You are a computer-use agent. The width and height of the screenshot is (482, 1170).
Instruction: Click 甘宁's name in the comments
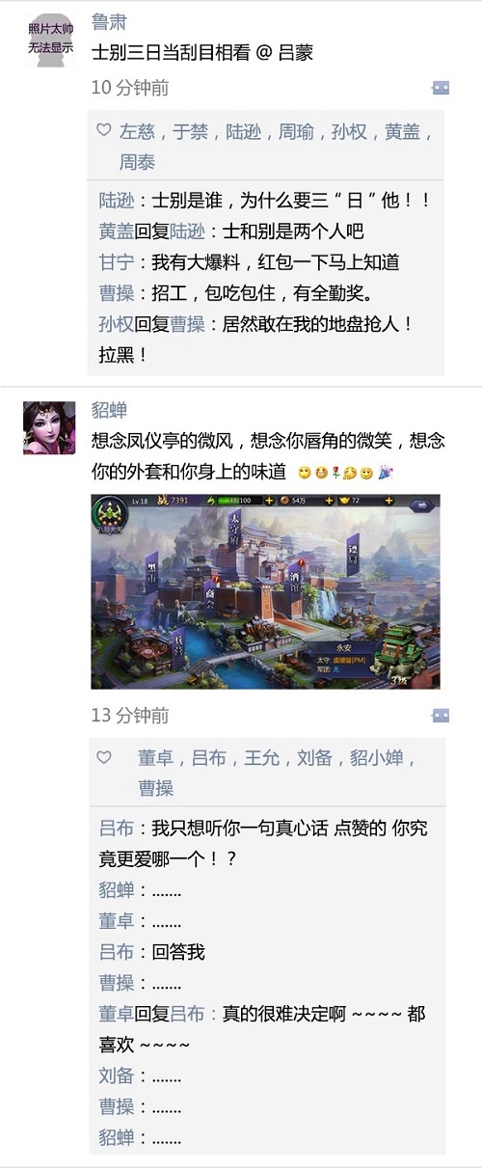click(117, 262)
